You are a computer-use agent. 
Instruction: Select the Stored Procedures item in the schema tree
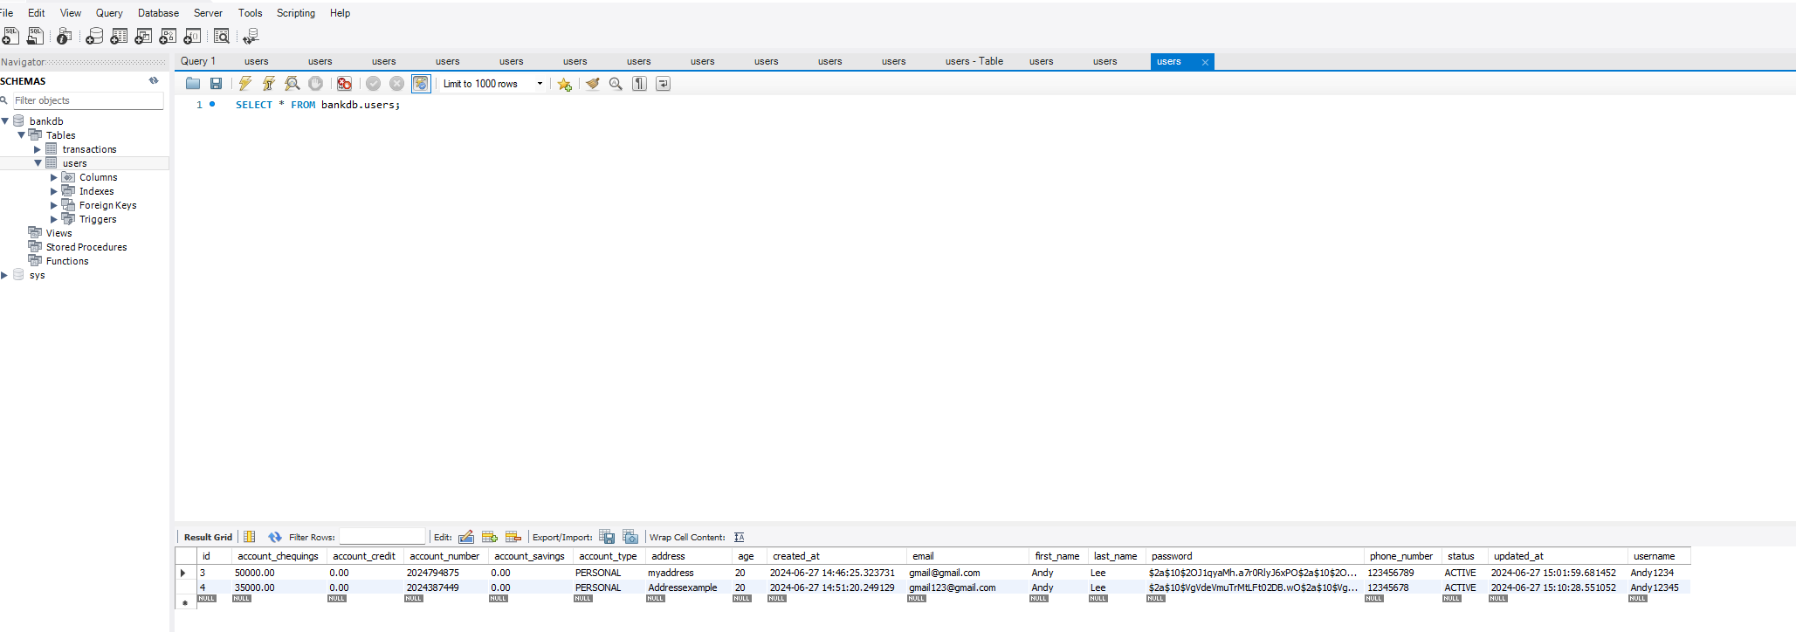pos(86,247)
